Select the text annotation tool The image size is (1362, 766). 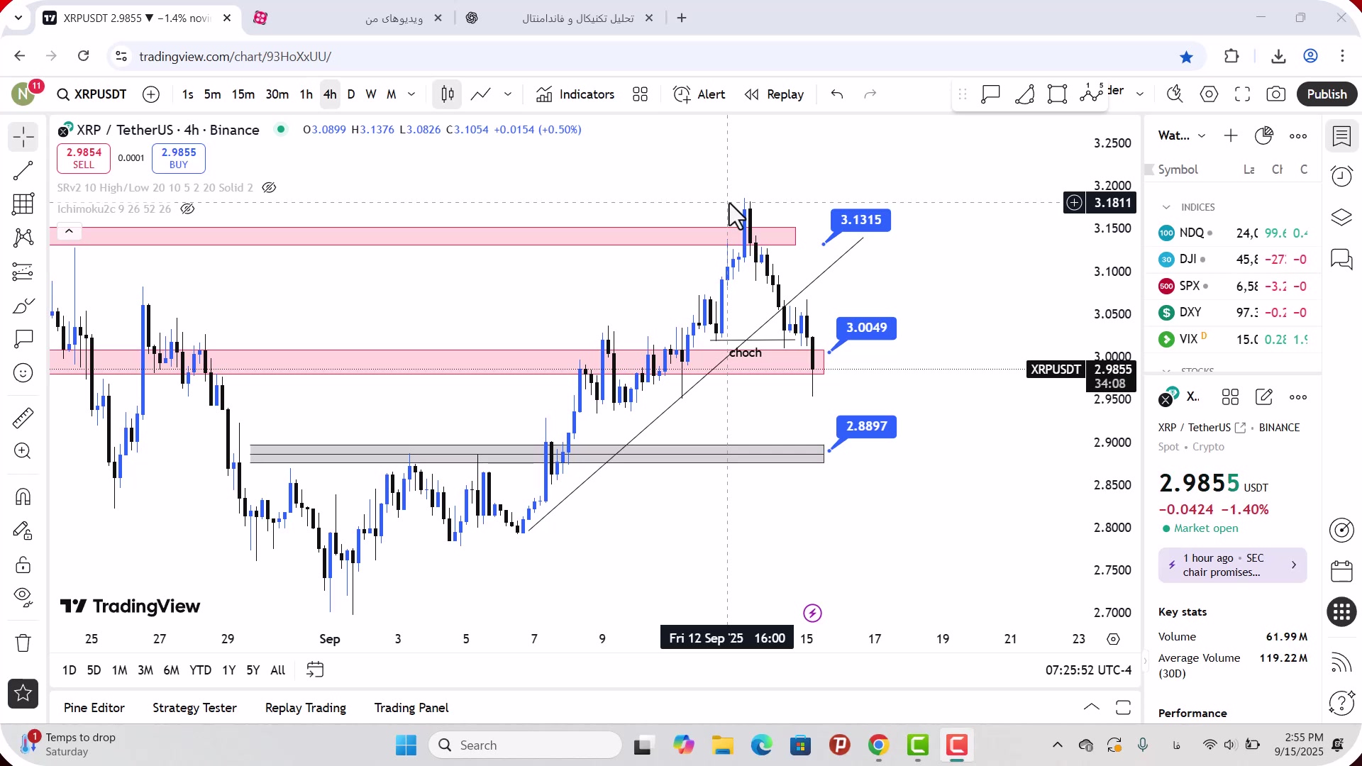pyautogui.click(x=23, y=339)
